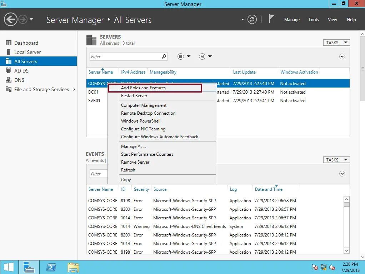Choose Manage As from context menu

(x=162, y=146)
